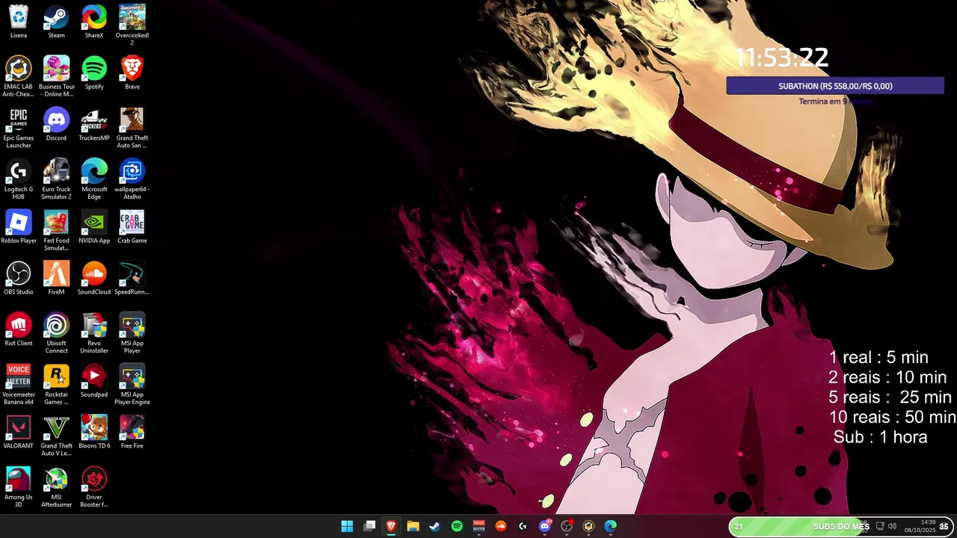Click the 'Sub : 1 hora' text
This screenshot has height=538, width=957.
[x=880, y=437]
